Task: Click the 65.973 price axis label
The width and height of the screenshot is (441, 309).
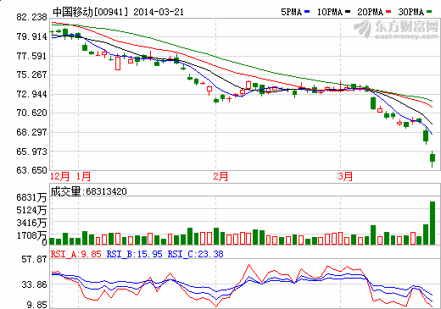Action: click(x=31, y=152)
